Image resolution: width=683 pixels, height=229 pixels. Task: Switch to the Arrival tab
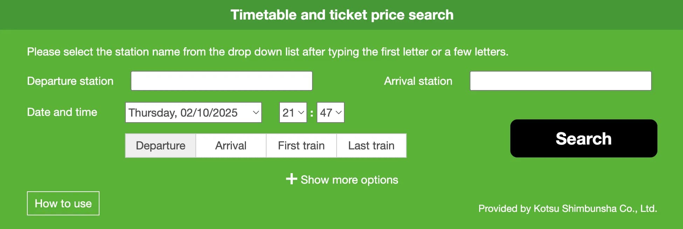tap(230, 146)
